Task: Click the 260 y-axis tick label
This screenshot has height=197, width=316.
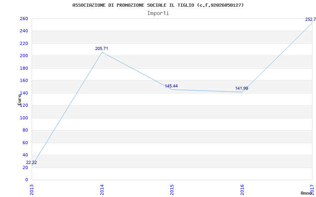Action: (24, 19)
